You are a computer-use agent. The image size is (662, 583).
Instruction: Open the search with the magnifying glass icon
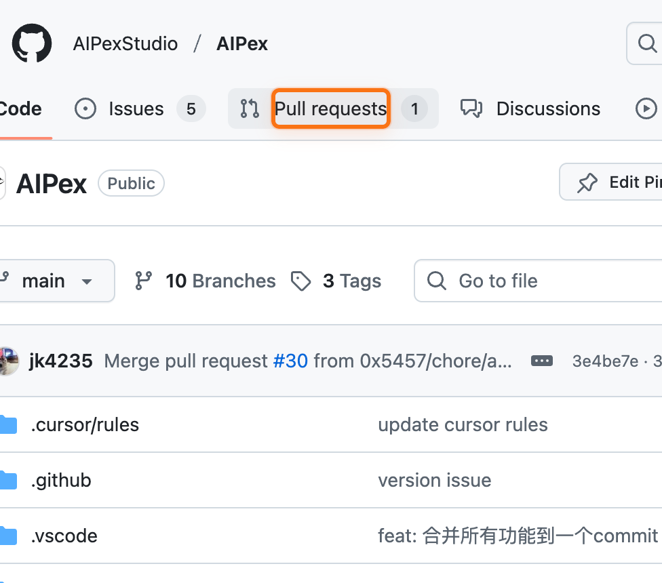pyautogui.click(x=646, y=43)
